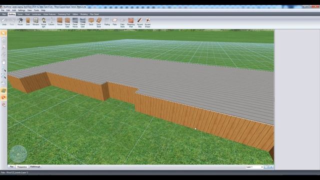Switch to the Plan Detail tab

click(x=94, y=14)
